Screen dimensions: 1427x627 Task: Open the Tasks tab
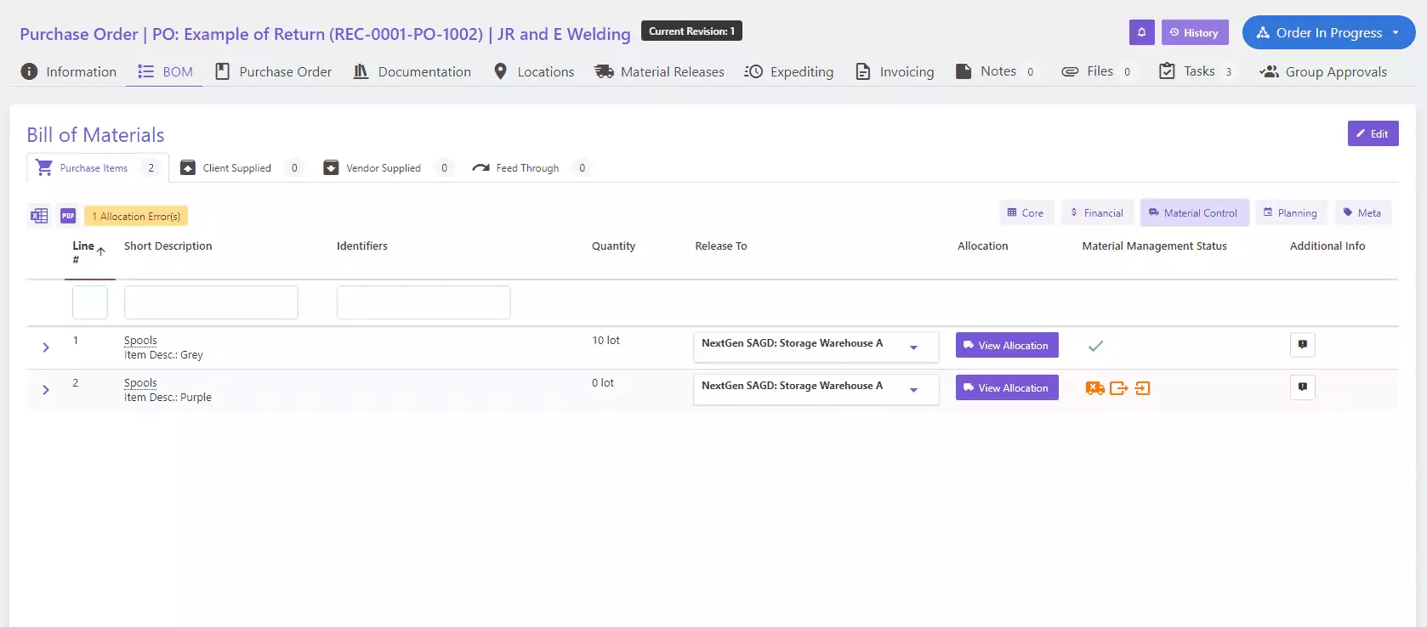[1196, 71]
